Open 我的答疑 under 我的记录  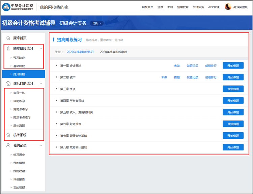point(19,188)
